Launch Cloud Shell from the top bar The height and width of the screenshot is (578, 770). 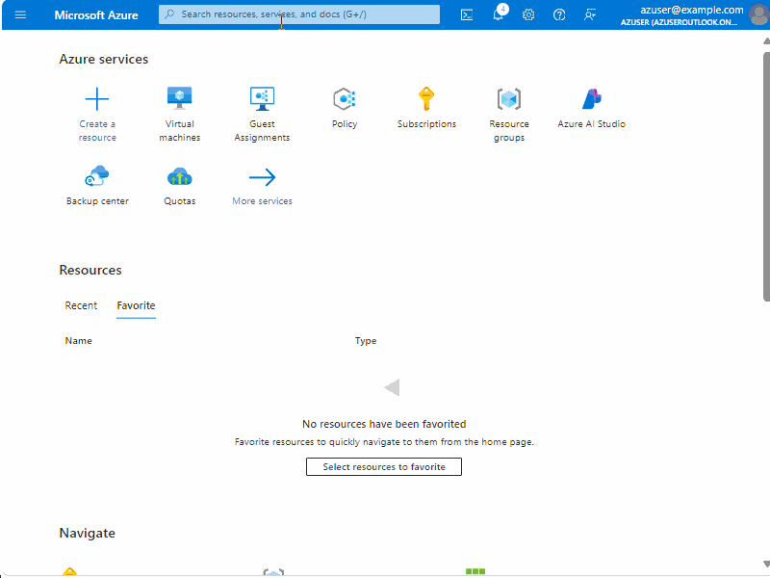467,14
